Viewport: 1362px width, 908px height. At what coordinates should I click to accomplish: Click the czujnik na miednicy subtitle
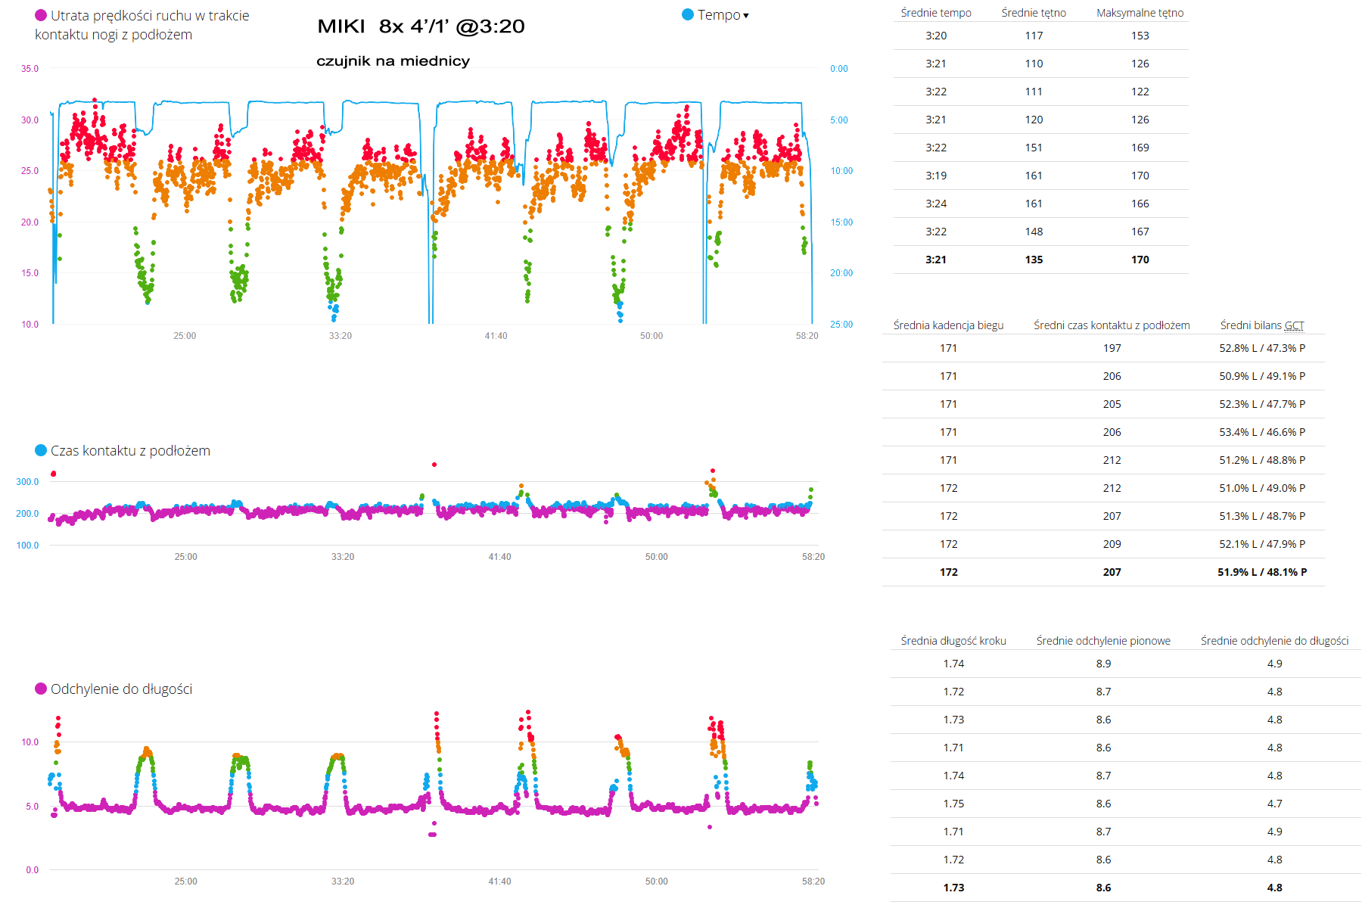point(393,61)
